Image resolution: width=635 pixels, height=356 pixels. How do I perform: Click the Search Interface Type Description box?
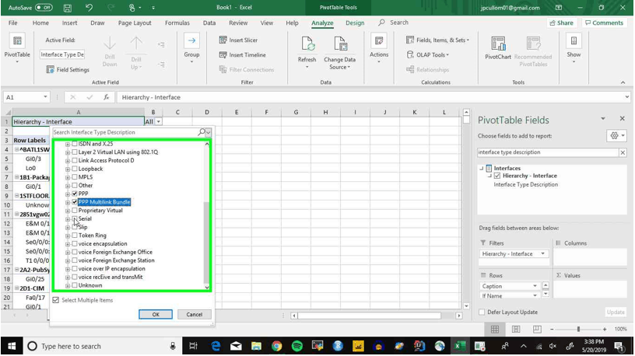[x=125, y=132]
